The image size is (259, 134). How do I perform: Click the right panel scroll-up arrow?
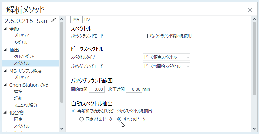click(x=254, y=19)
